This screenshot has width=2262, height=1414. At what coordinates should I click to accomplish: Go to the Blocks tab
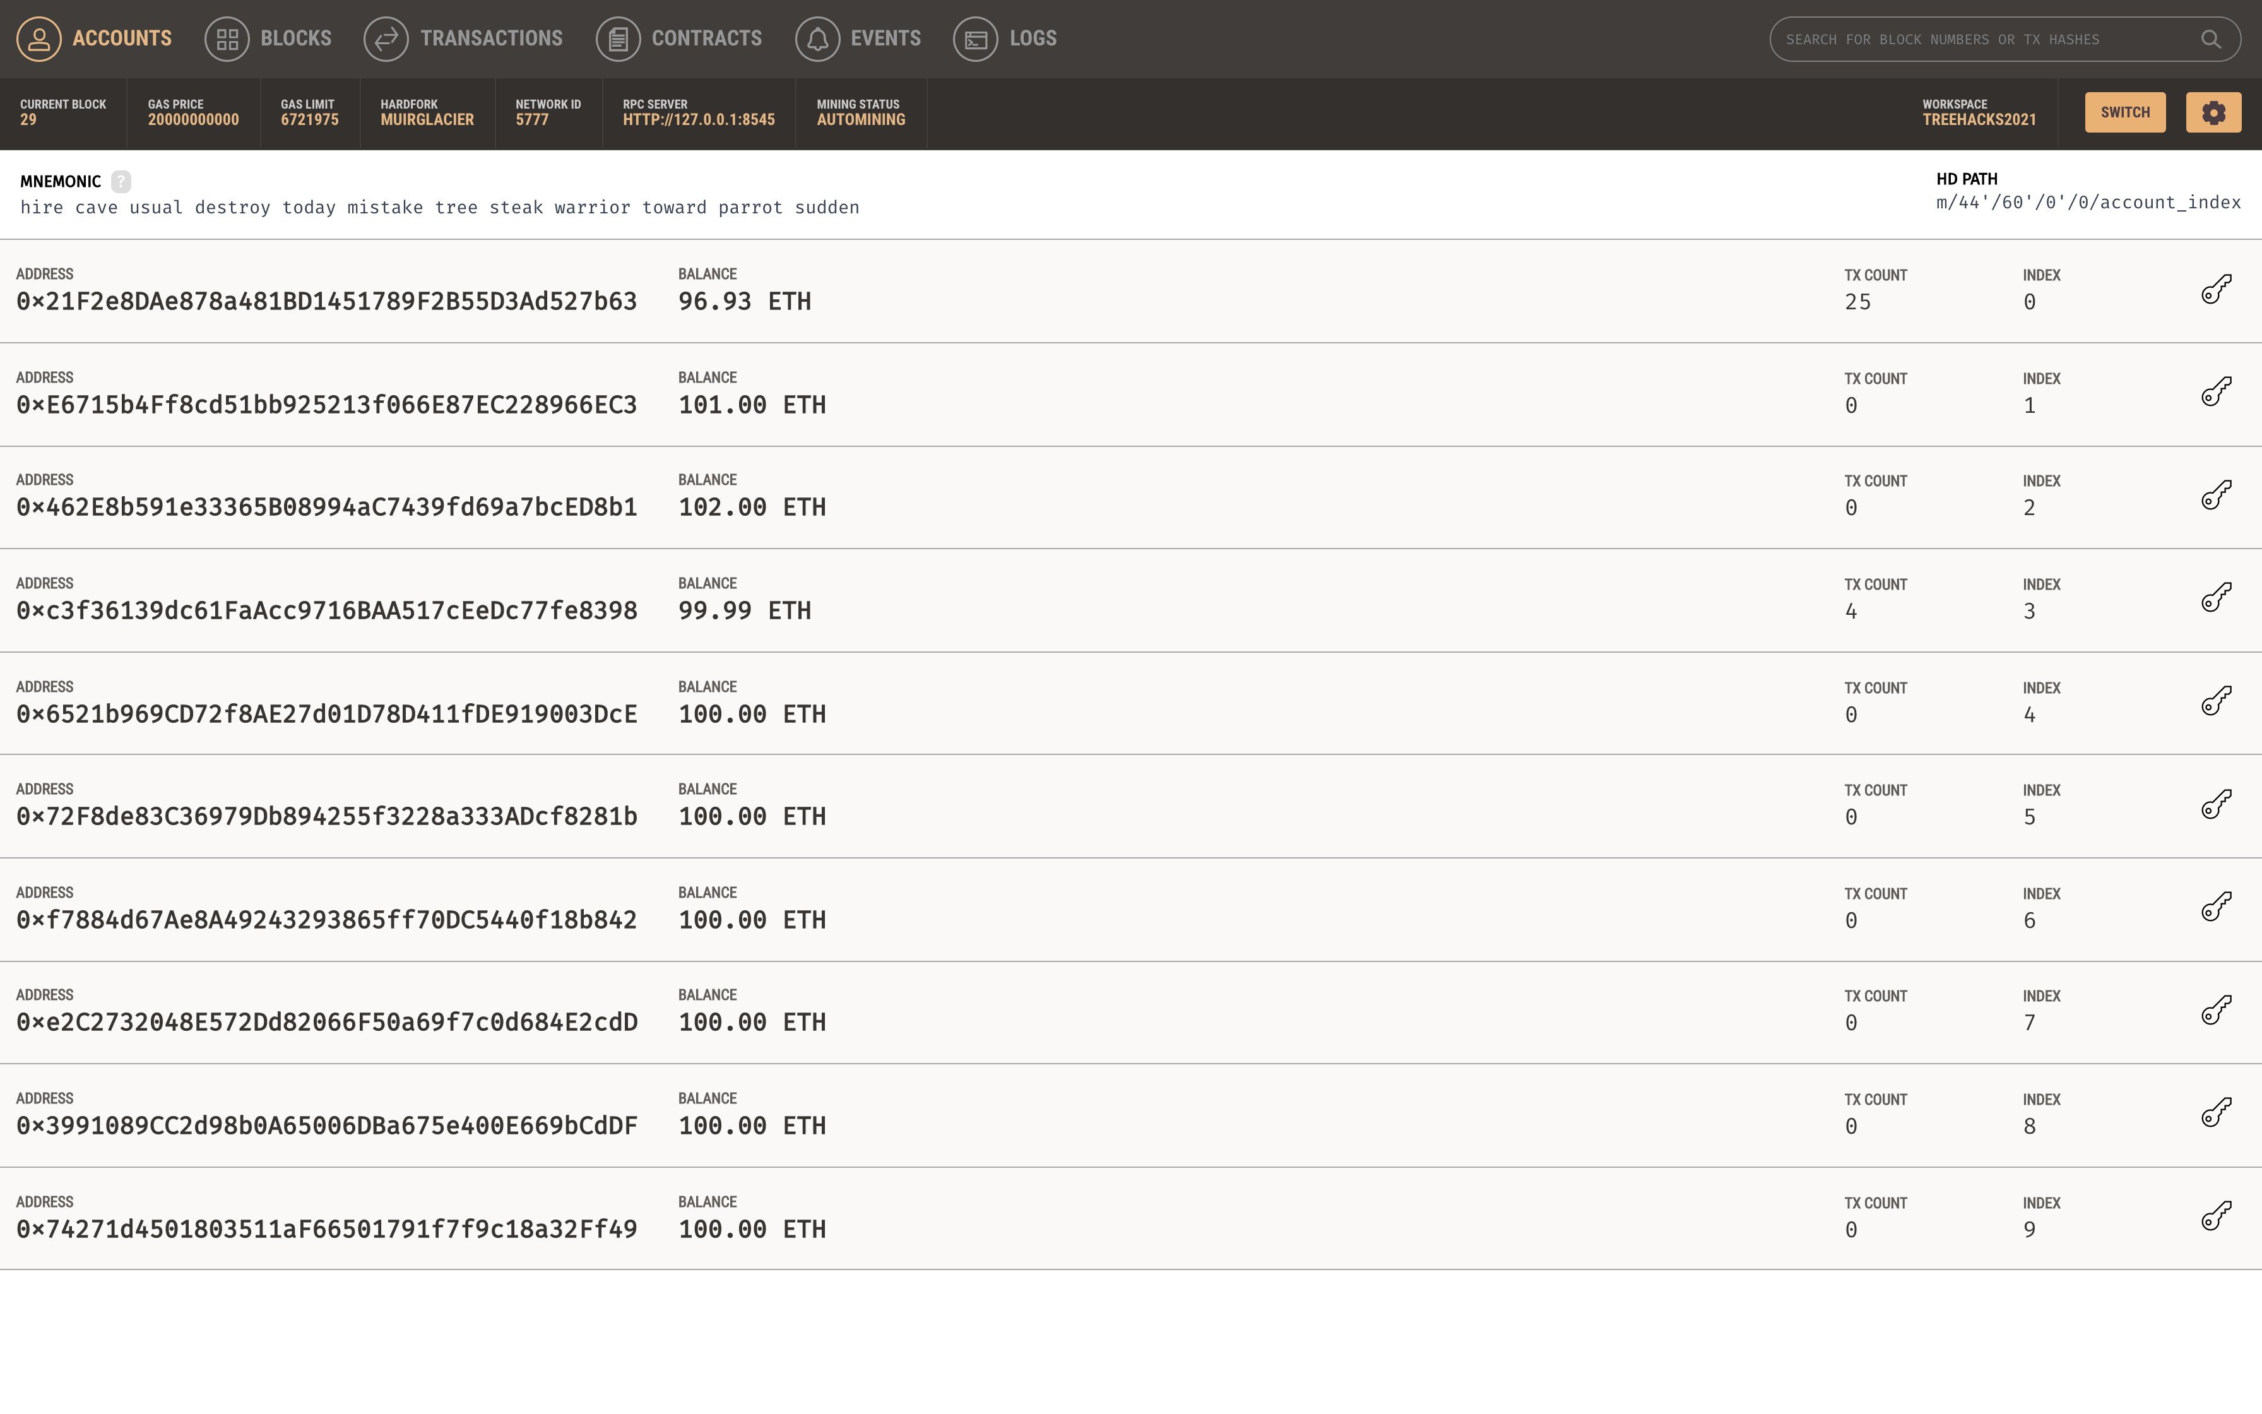(268, 39)
